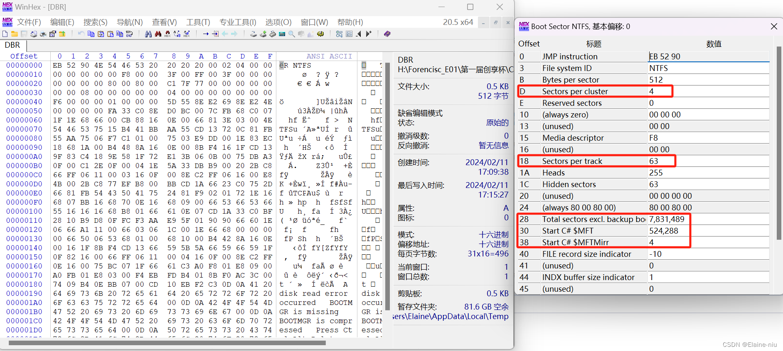783x351 pixels.
Task: Click the JMP instruction value field EB 52 90
Action: (709, 56)
